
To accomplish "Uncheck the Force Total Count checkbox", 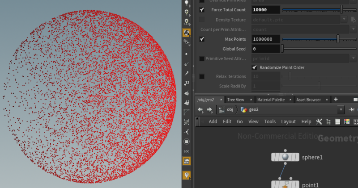I will pos(202,10).
